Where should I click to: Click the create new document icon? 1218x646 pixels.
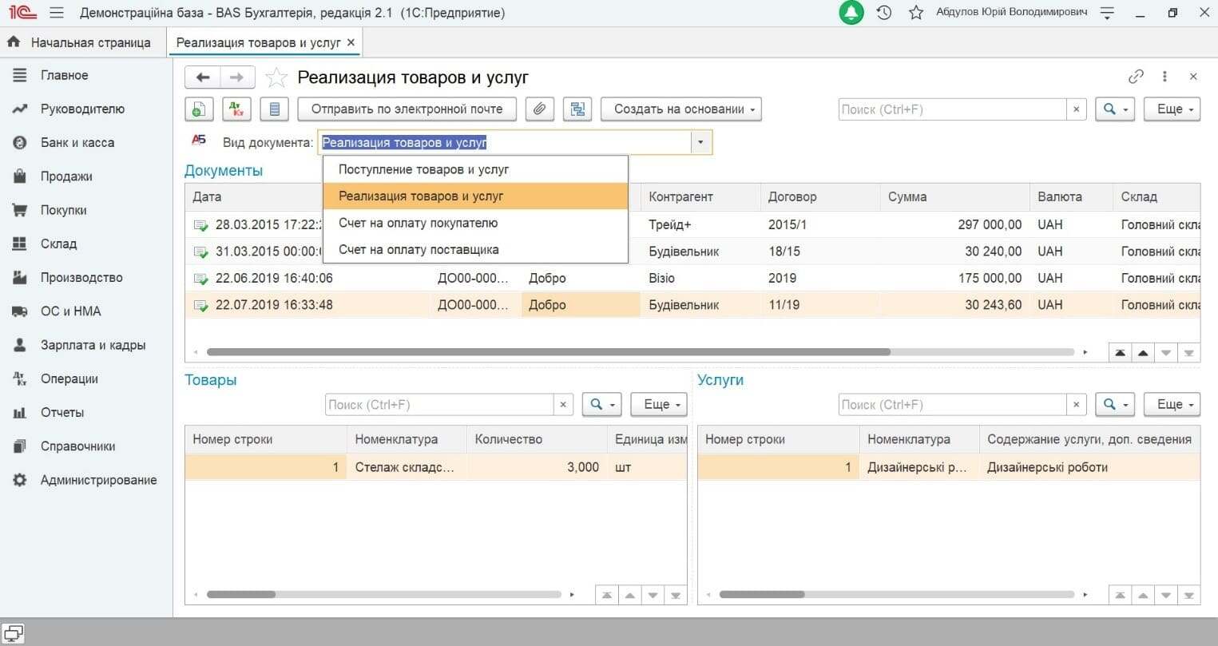coord(199,109)
